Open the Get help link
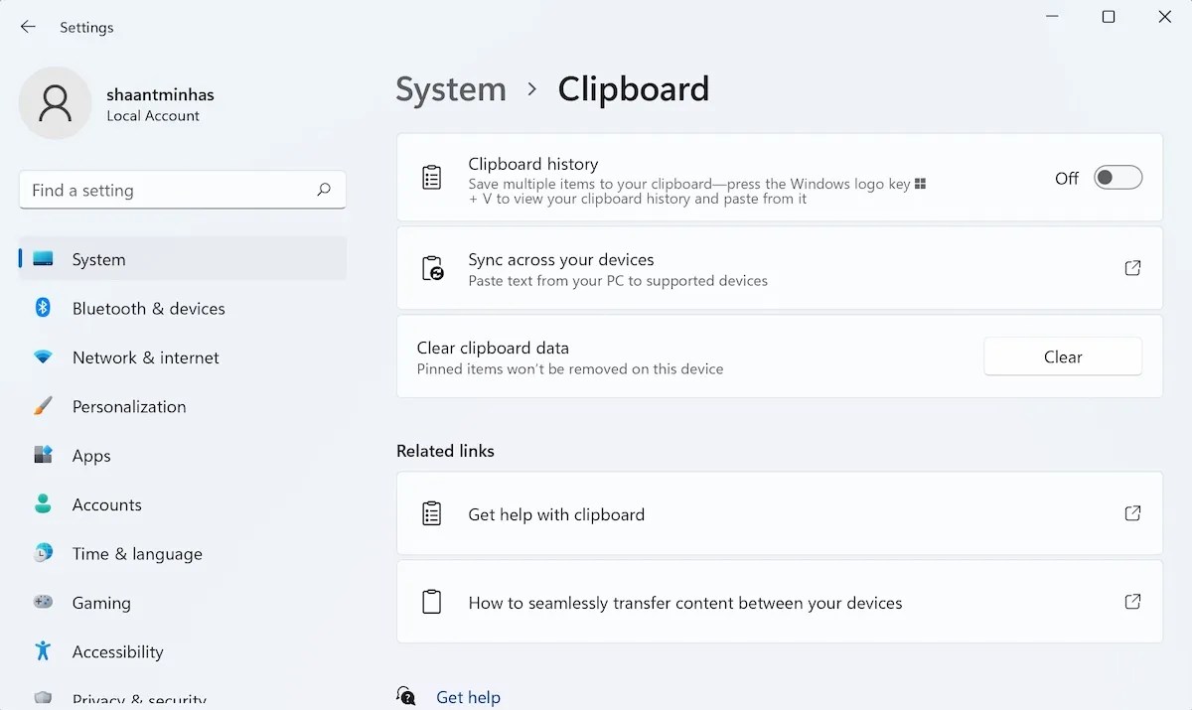 [468, 696]
